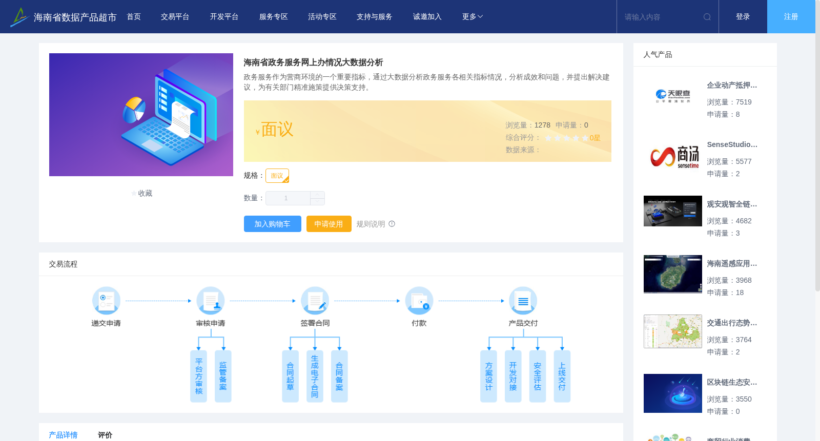The image size is (820, 441).
Task: Click the 递交申请 step icon
Action: tap(106, 301)
